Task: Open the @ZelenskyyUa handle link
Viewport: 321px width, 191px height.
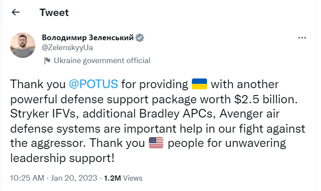Action: pyautogui.click(x=67, y=48)
